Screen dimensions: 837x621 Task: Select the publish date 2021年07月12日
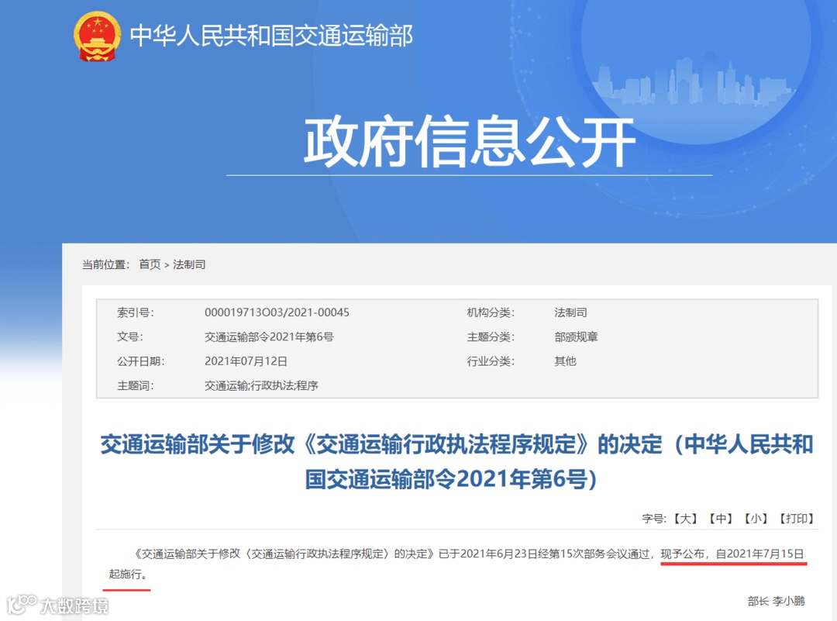(x=246, y=361)
